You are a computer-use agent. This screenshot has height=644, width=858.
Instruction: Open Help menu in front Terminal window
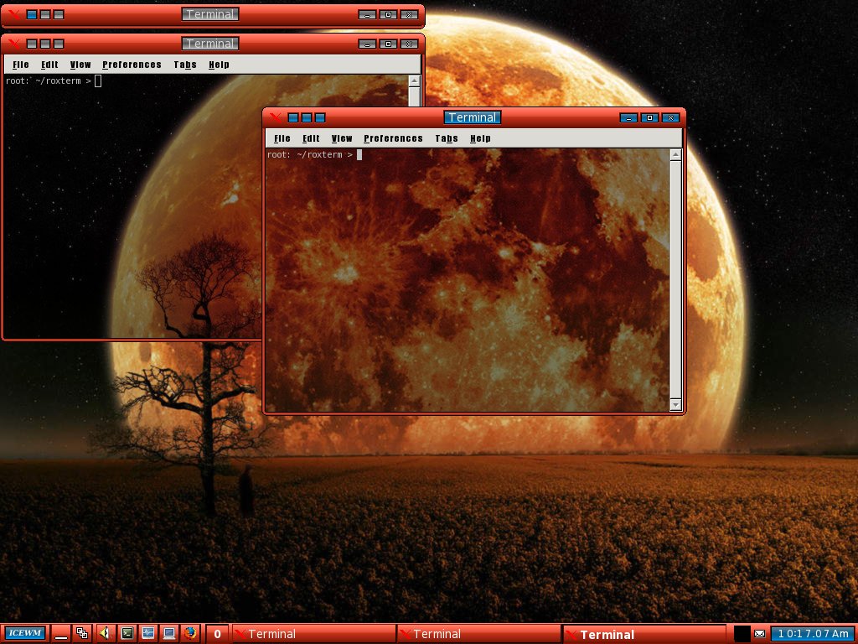coord(480,138)
